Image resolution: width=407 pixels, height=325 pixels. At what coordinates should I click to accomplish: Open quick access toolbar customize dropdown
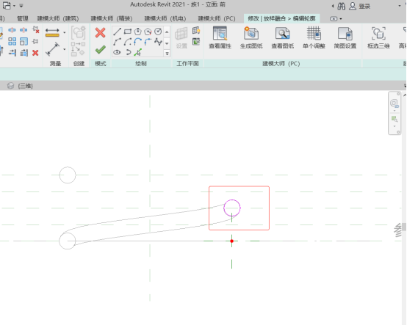pos(21,5)
